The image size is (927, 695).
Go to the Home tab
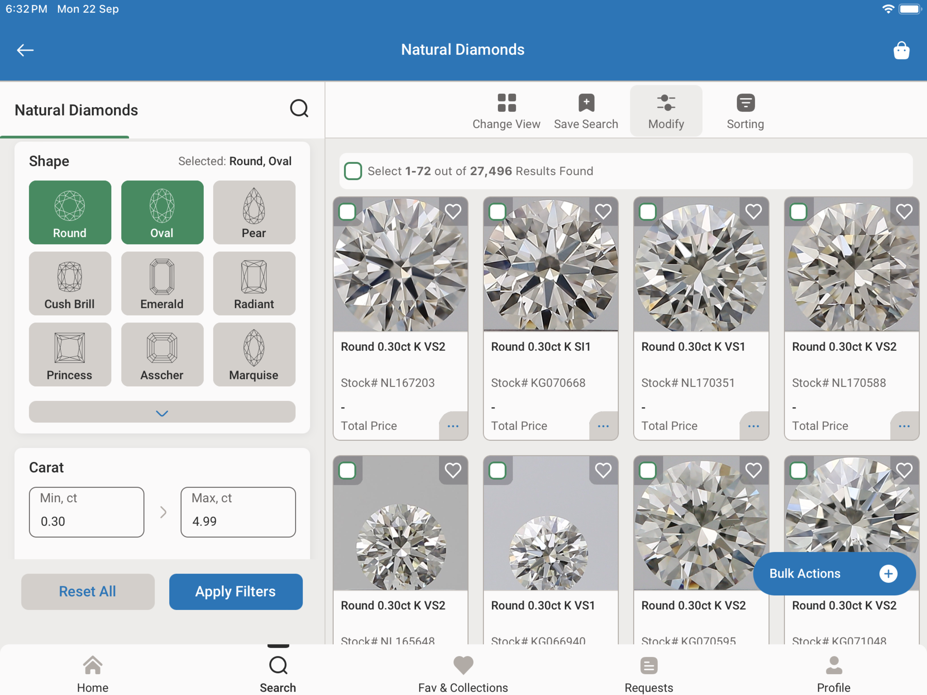93,674
